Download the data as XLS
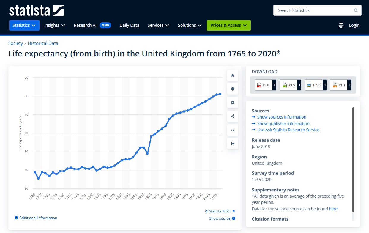This screenshot has width=369, height=233. coord(290,85)
